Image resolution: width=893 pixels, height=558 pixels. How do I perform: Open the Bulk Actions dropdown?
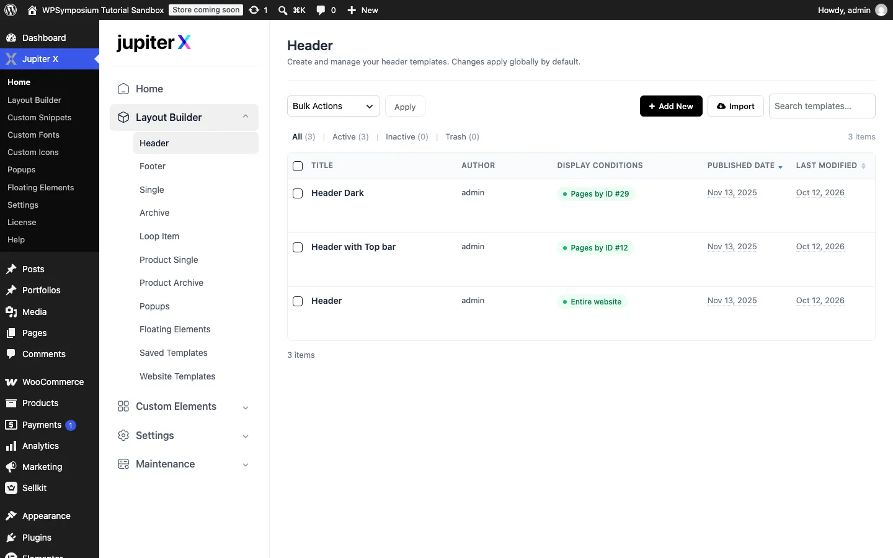coord(334,106)
